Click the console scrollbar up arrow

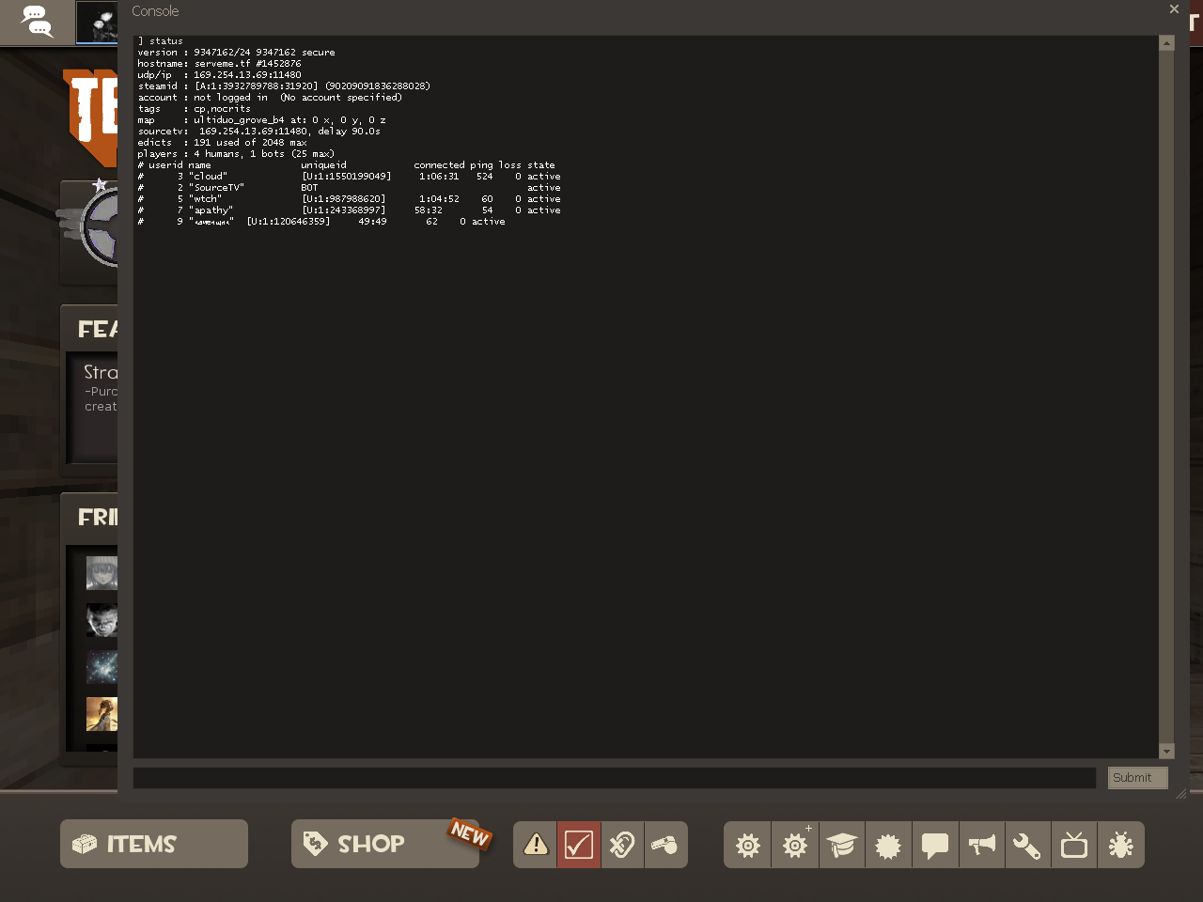1166,43
